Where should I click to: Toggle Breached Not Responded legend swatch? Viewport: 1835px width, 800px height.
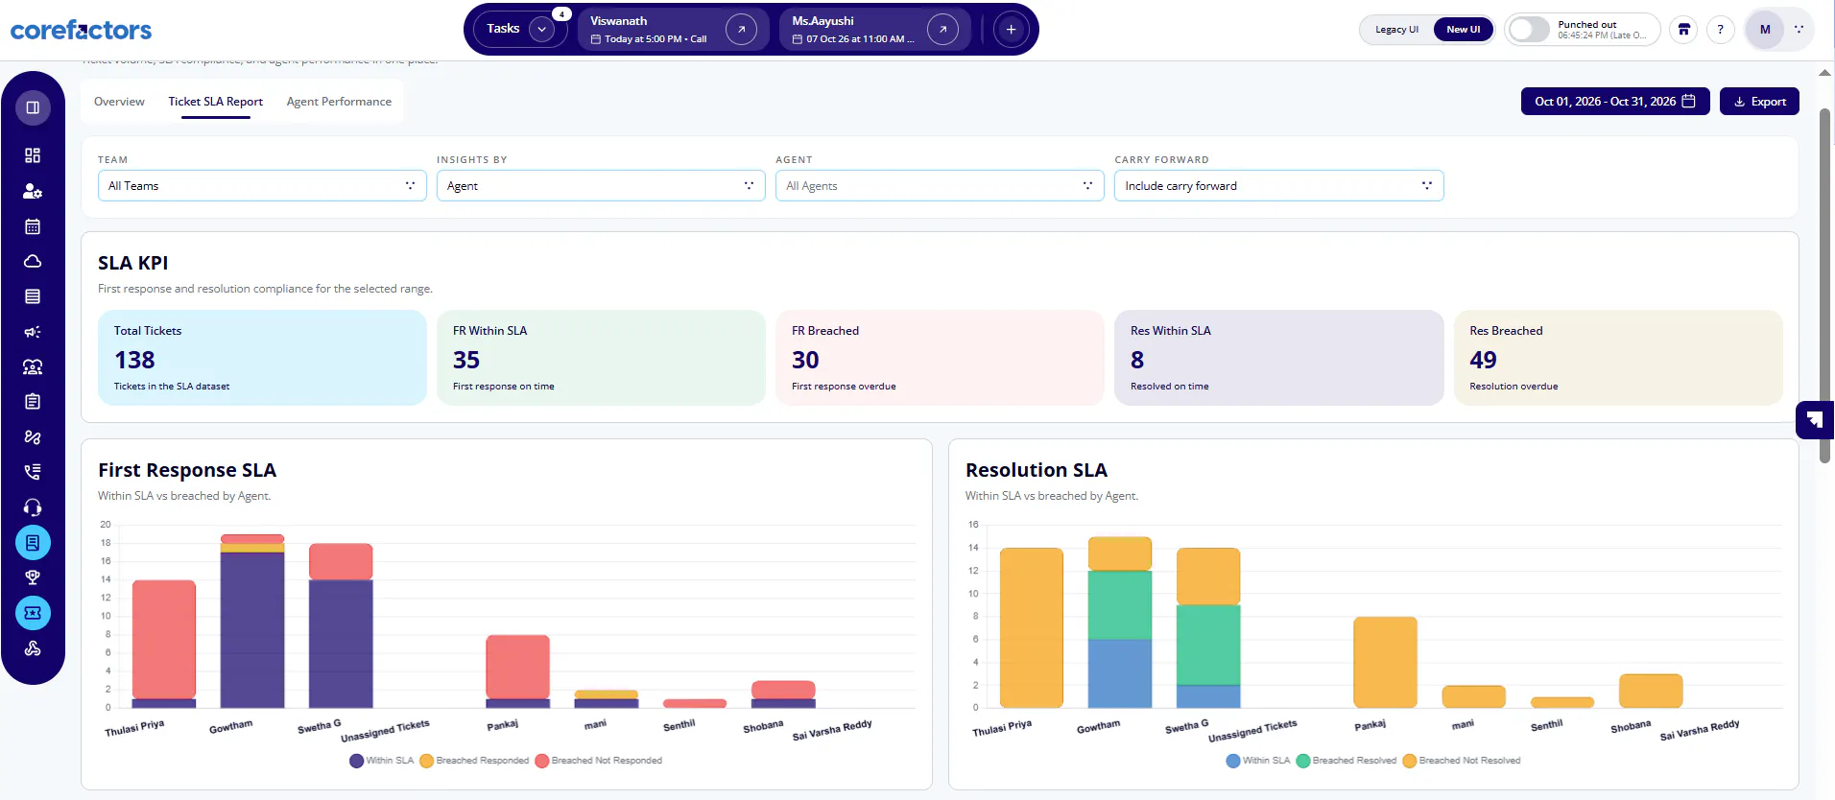[542, 761]
